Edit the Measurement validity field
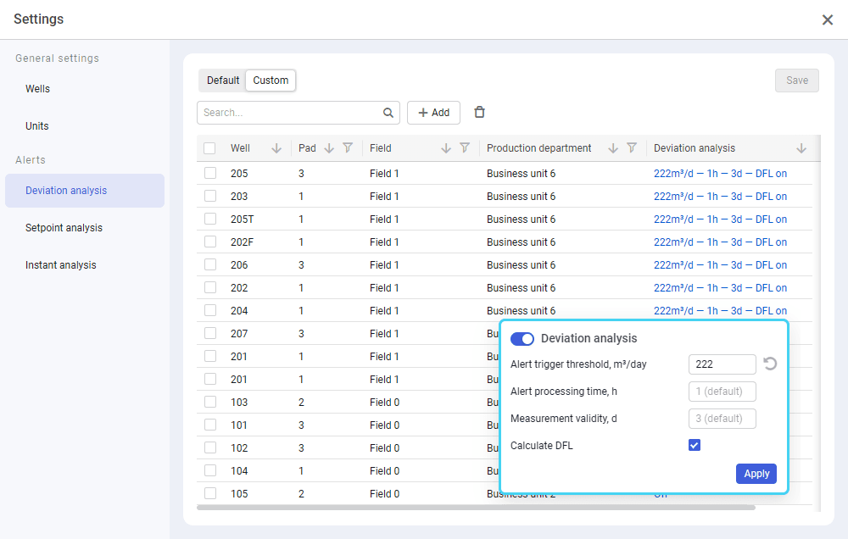Image resolution: width=848 pixels, height=539 pixels. pos(722,419)
